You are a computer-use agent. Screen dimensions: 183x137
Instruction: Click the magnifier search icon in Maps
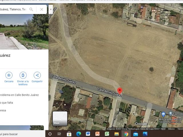[x=31, y=9]
